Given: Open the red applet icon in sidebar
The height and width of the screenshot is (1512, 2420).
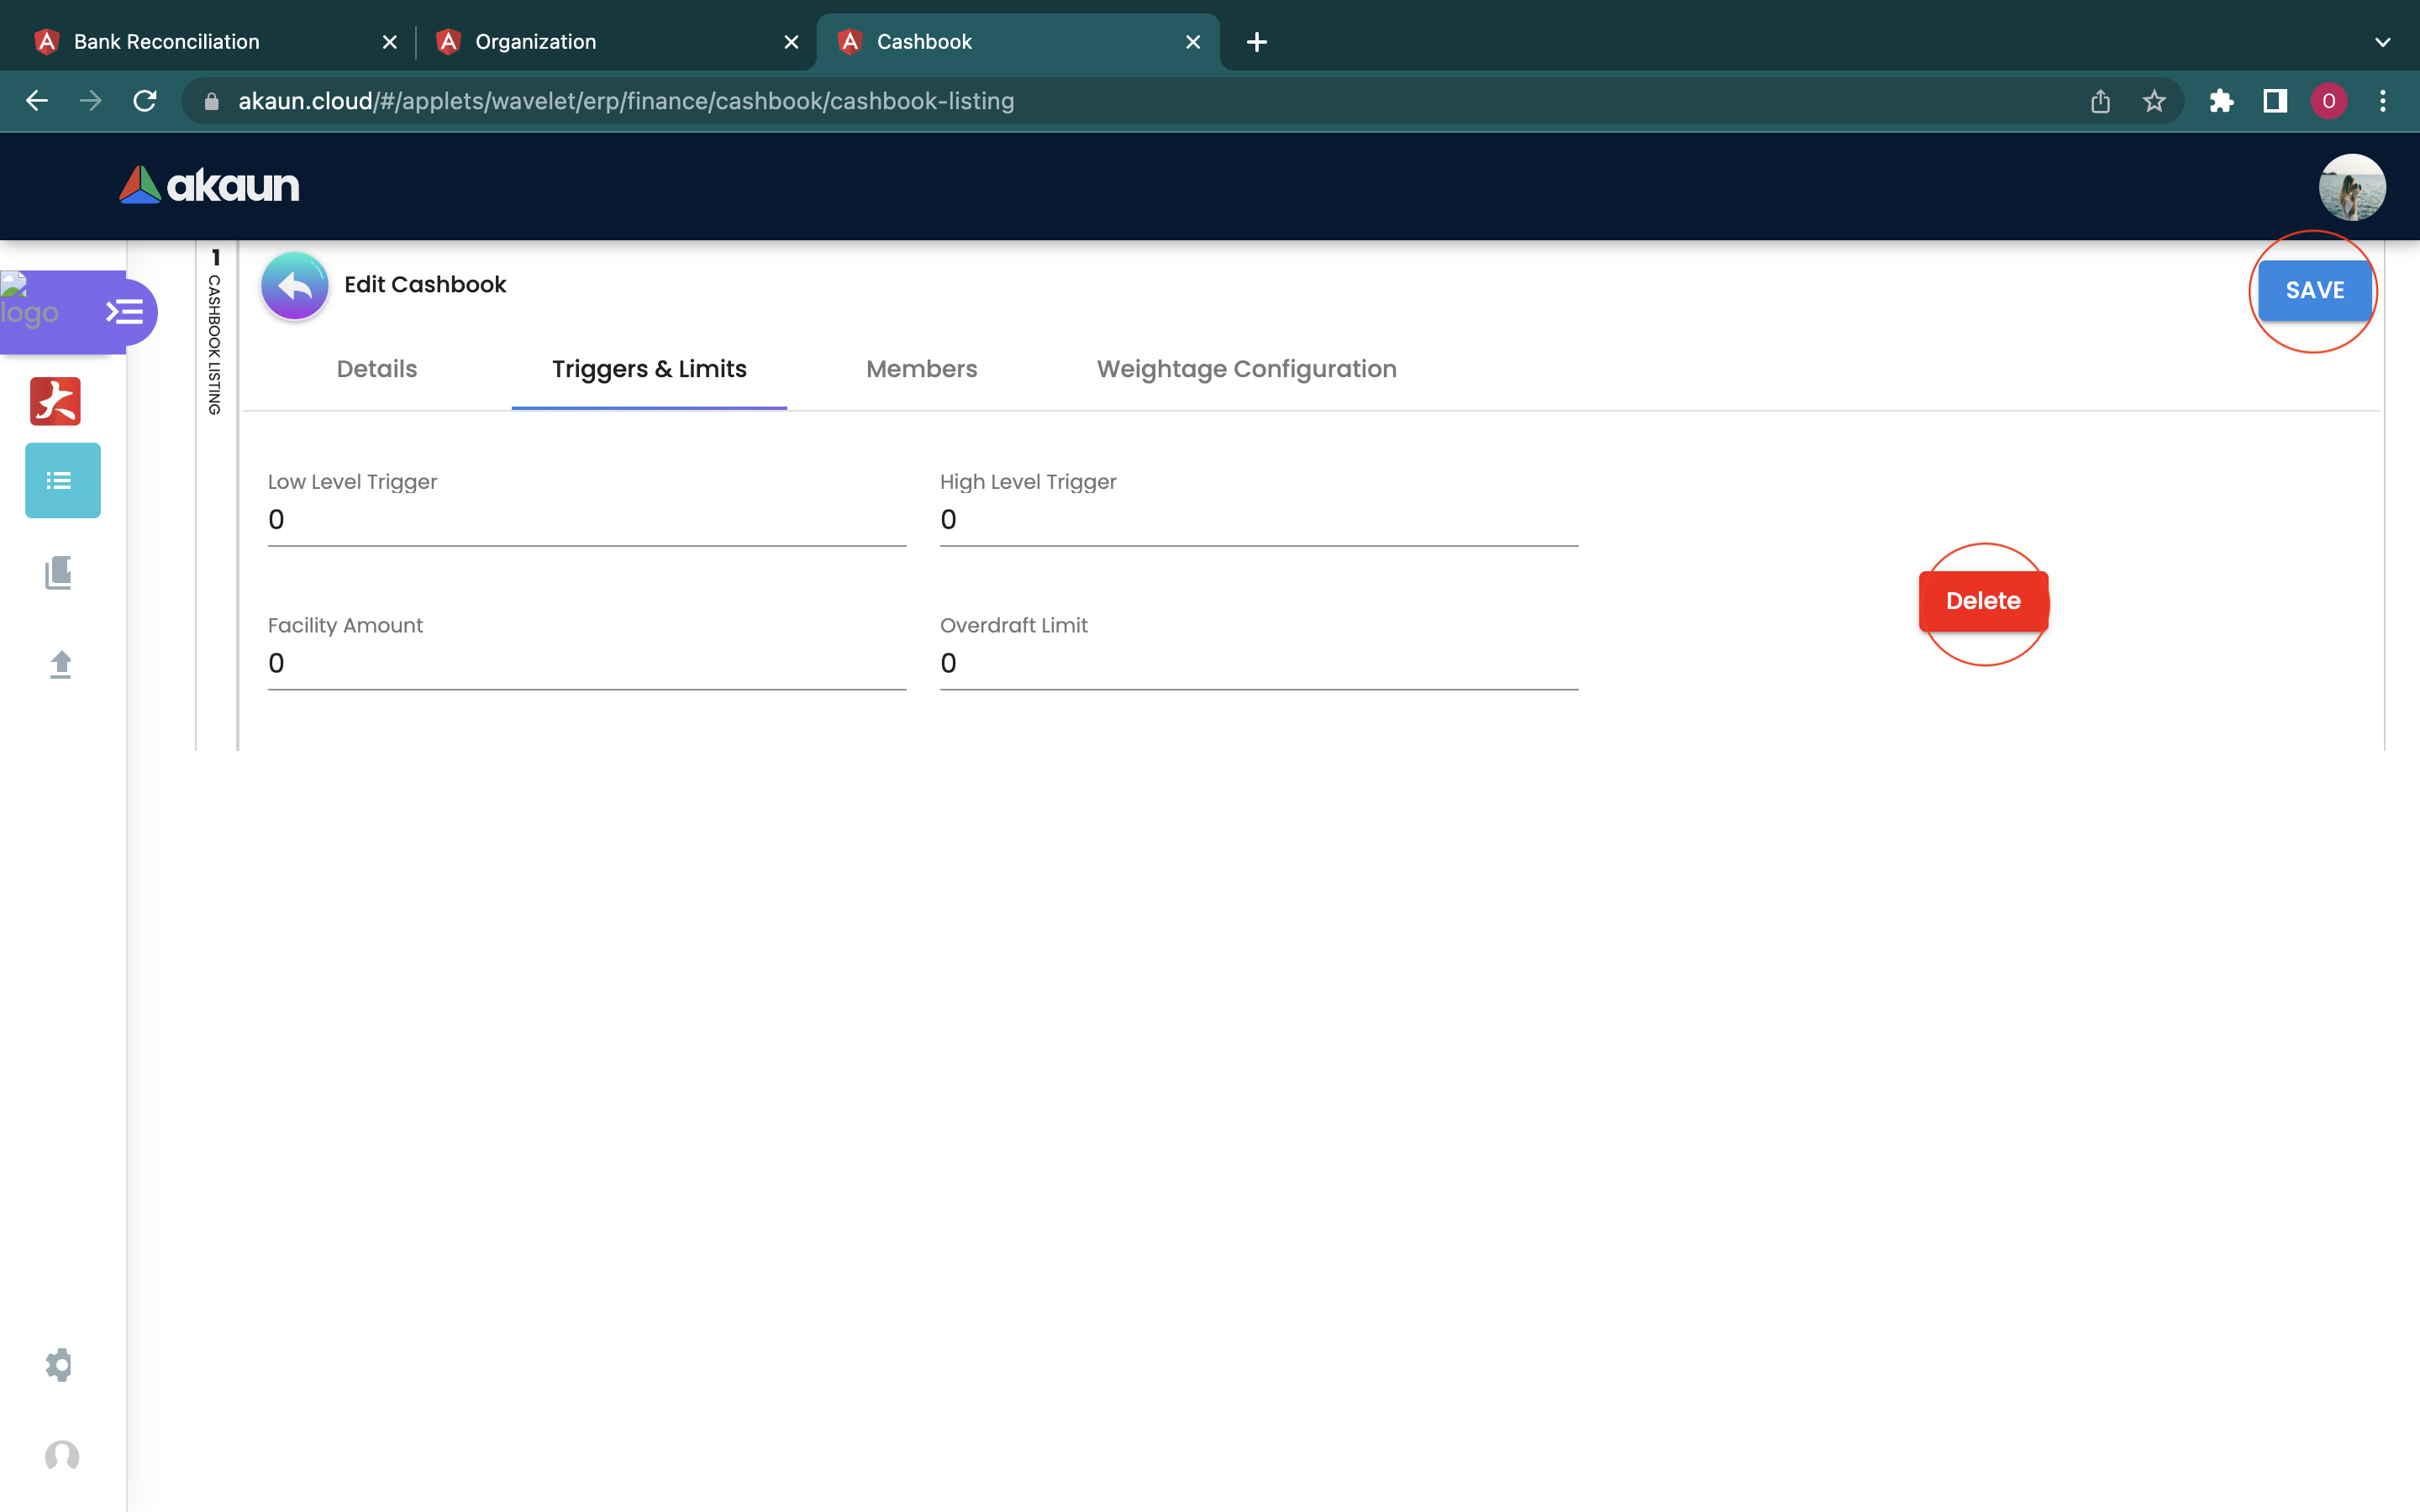Looking at the screenshot, I should [56, 401].
